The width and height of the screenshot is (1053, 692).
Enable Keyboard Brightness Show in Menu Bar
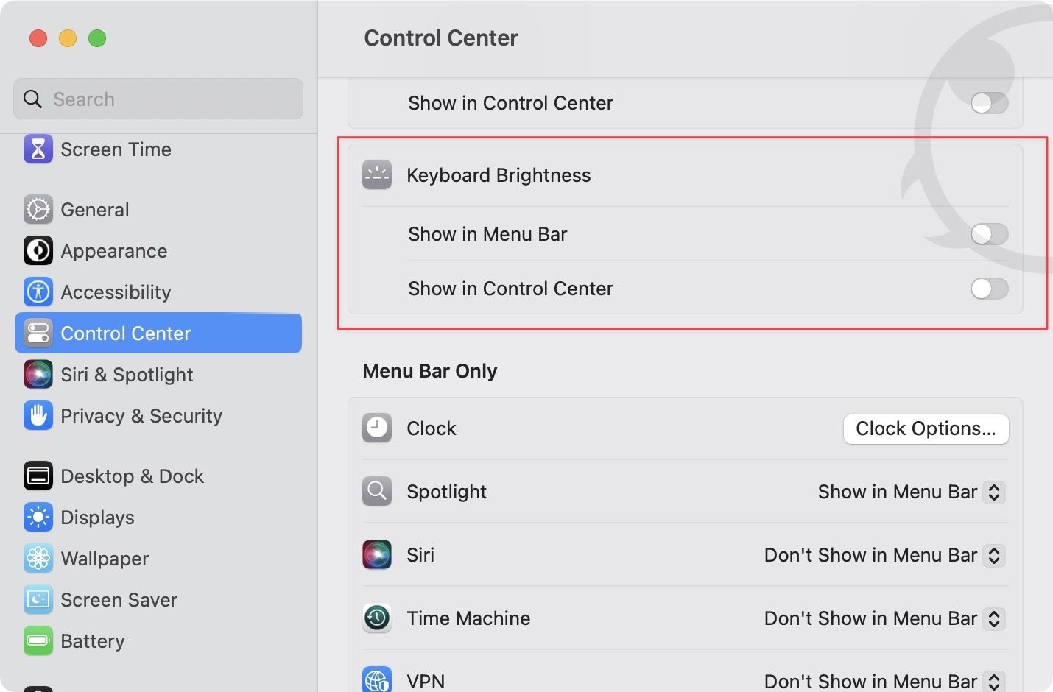point(989,234)
